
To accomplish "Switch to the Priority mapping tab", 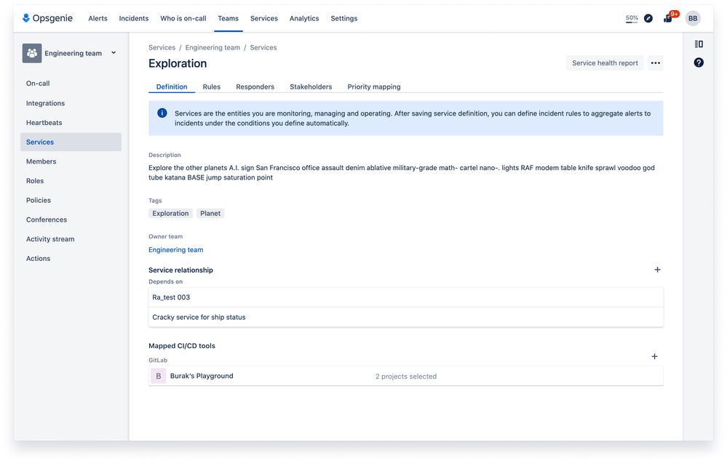I will coord(374,86).
